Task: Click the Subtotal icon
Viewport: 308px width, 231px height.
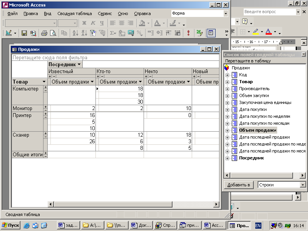Action: (122, 33)
